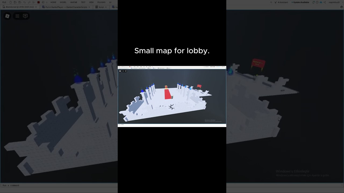This screenshot has height=193, width=344.
Task: Expand the ribbon collapse chevron
Action: [271, 2]
